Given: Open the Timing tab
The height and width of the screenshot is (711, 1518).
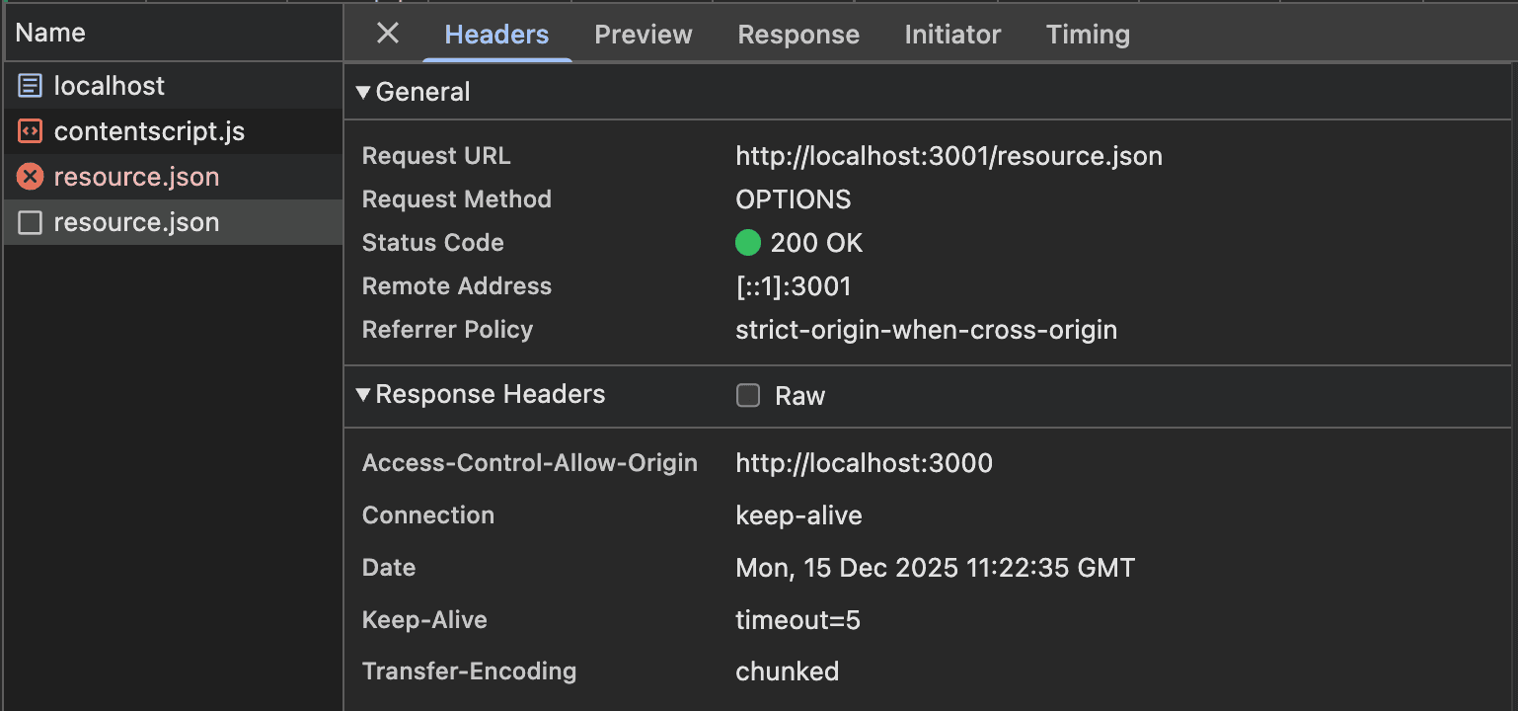Looking at the screenshot, I should (x=1088, y=35).
